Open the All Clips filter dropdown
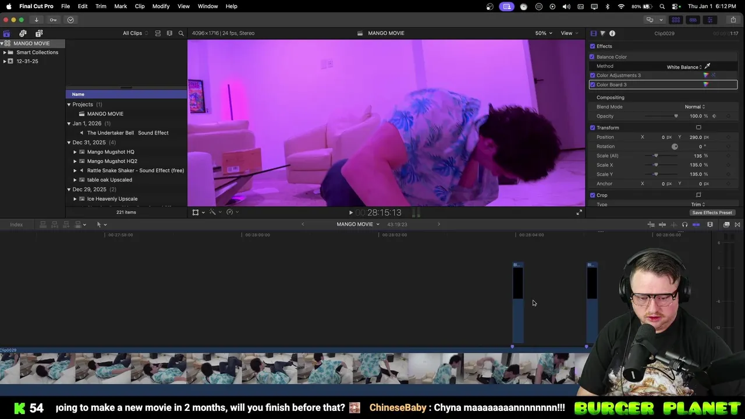745x419 pixels. point(135,33)
